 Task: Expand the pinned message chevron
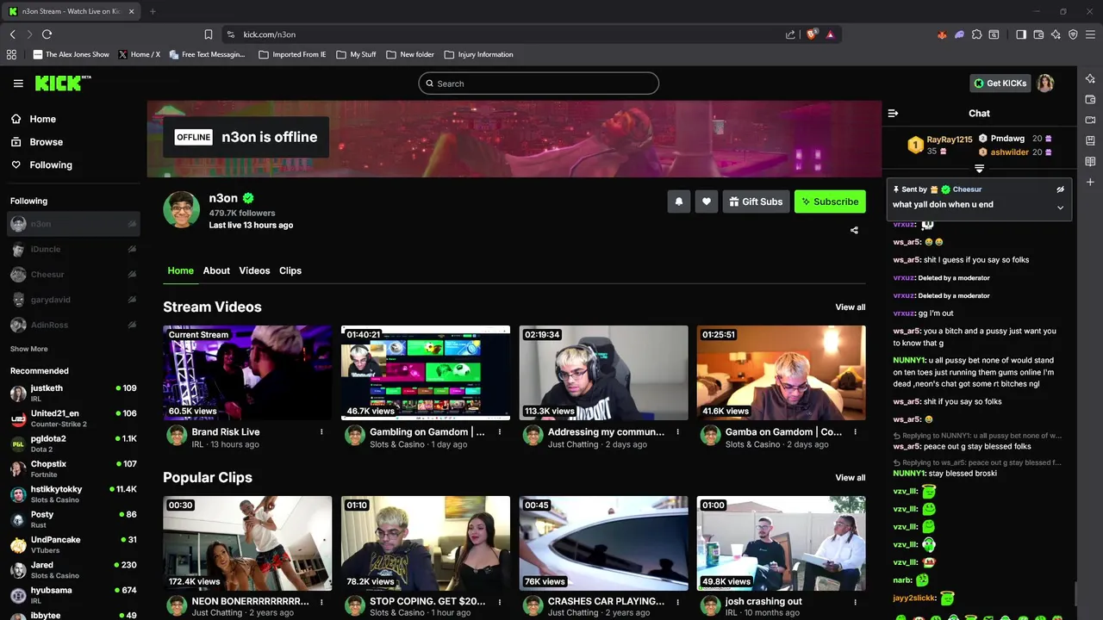[1061, 207]
